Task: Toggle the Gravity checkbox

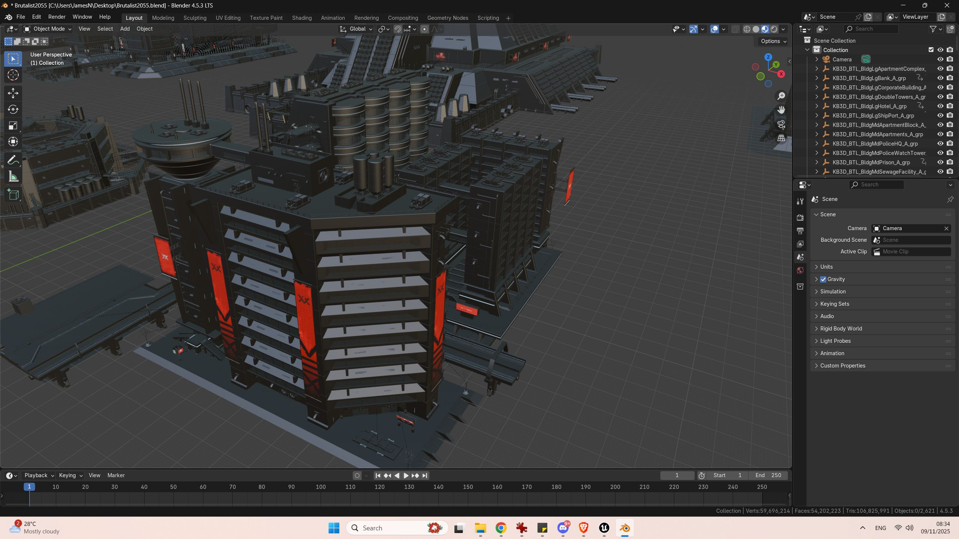Action: pyautogui.click(x=823, y=279)
